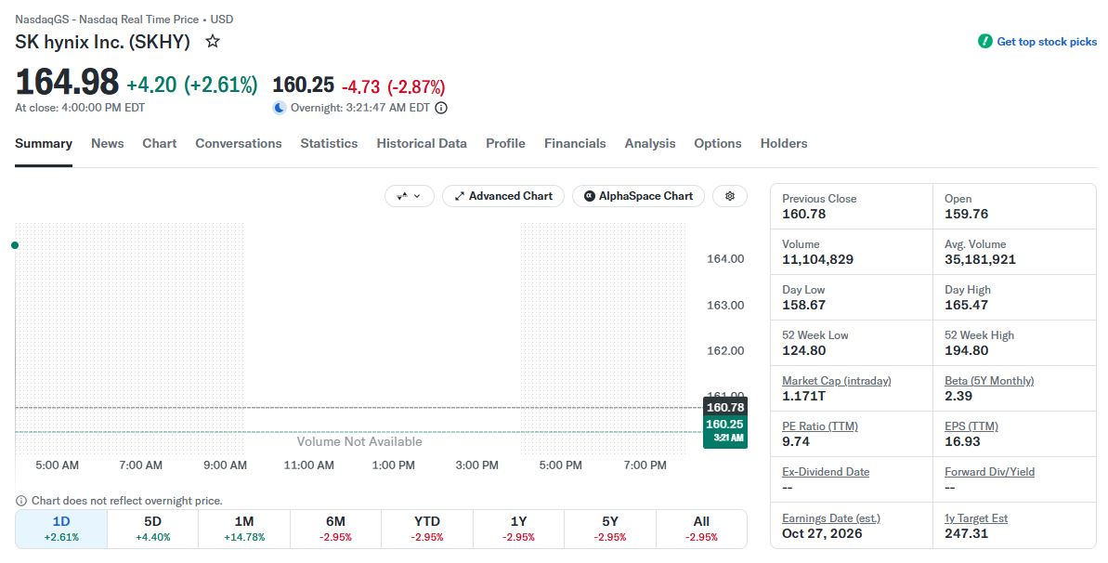Select the 5D chart range
1108x563 pixels.
click(152, 529)
